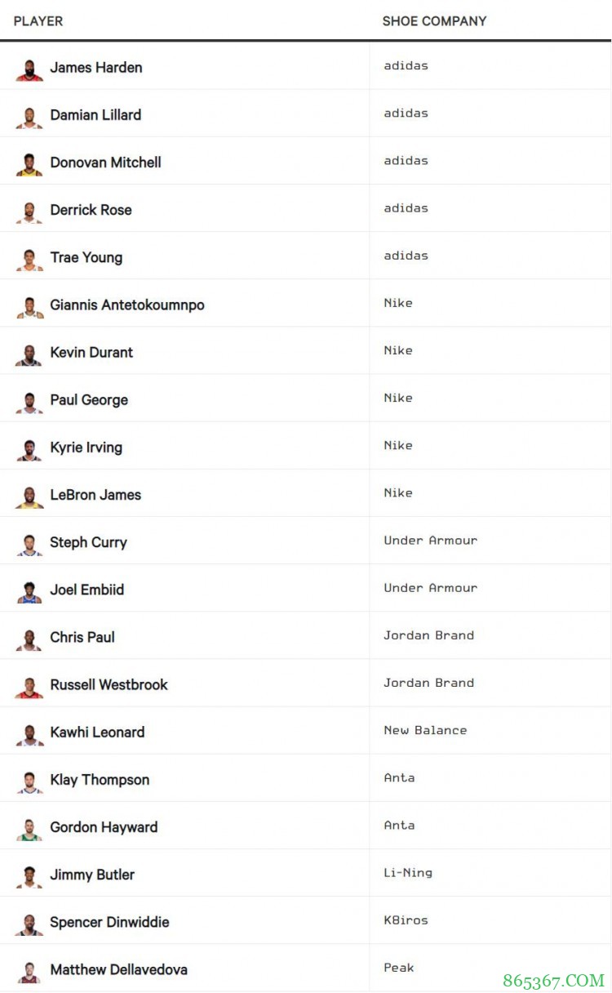
Task: Click the Kawhi Leonard name link
Action: (x=97, y=733)
